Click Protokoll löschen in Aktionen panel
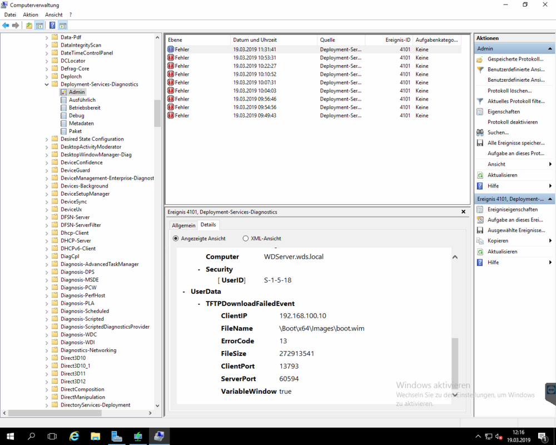This screenshot has height=445, width=556. [509, 91]
